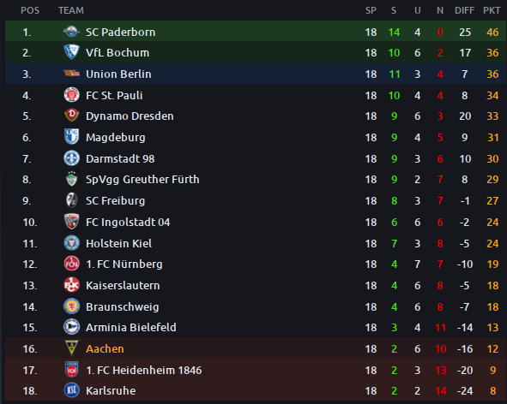This screenshot has width=507, height=404.
Task: Click the Union Berlin club logo
Action: coord(71,74)
